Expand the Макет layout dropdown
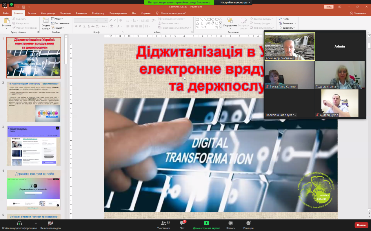 (x=57, y=19)
